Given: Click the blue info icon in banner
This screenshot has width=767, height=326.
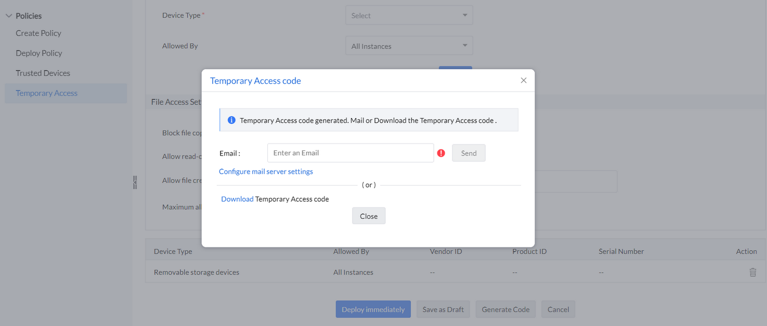Looking at the screenshot, I should (x=232, y=120).
